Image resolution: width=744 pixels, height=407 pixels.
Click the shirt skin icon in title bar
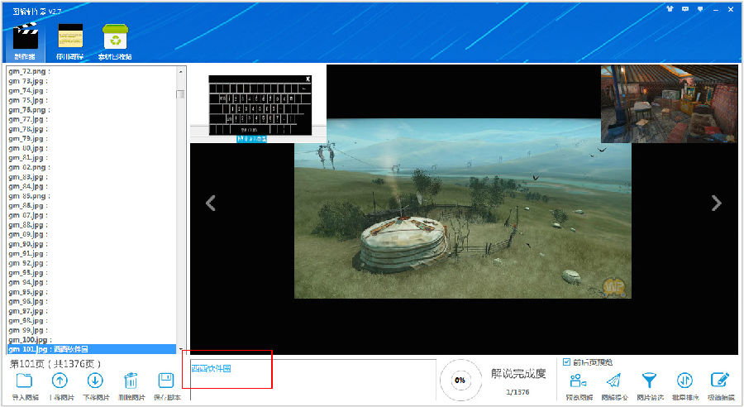pyautogui.click(x=670, y=8)
